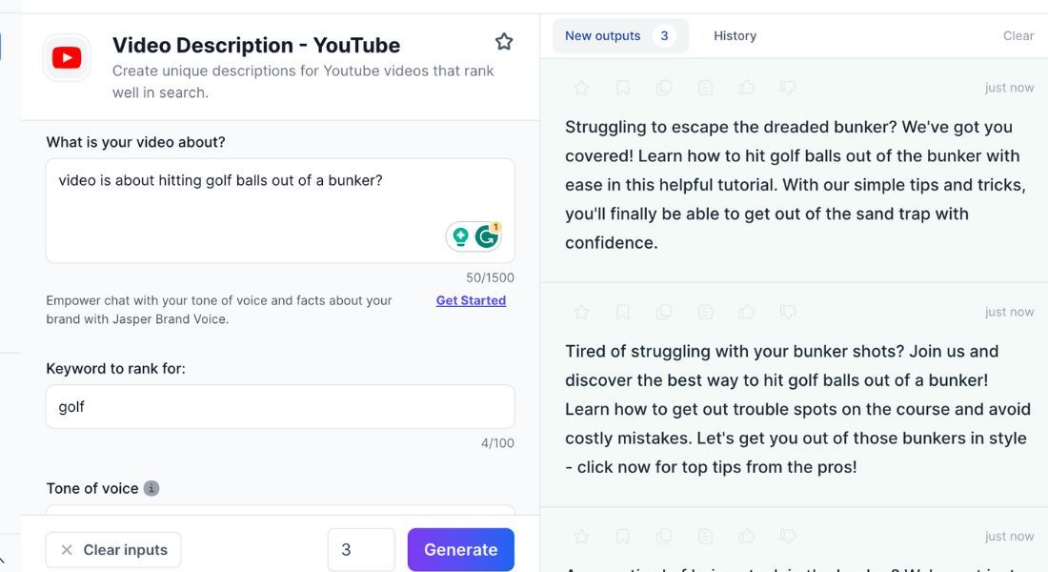This screenshot has width=1048, height=572.
Task: Show Tone of voice info tooltip
Action: click(151, 488)
